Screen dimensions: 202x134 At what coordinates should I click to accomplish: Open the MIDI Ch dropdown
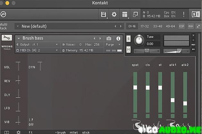[37, 50]
